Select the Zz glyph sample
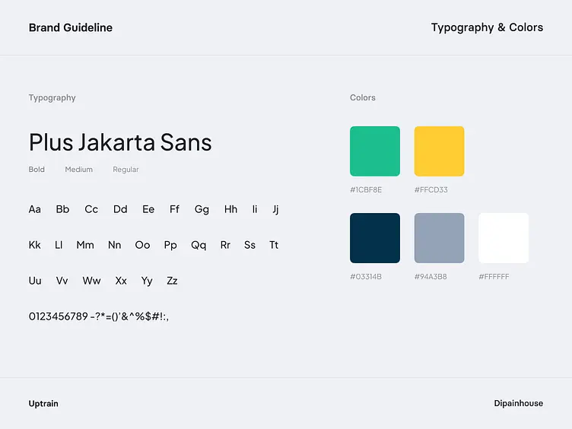The height and width of the screenshot is (429, 572). 172,281
